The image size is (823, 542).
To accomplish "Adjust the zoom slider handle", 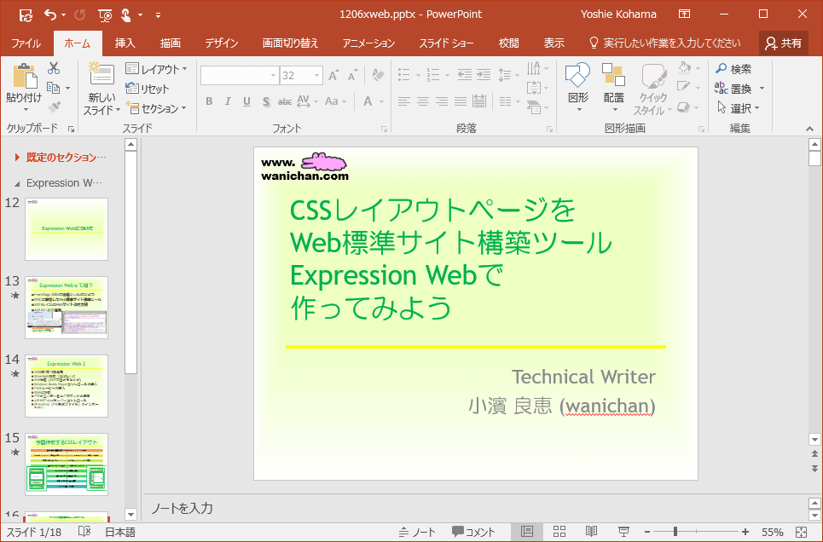I will (x=675, y=532).
